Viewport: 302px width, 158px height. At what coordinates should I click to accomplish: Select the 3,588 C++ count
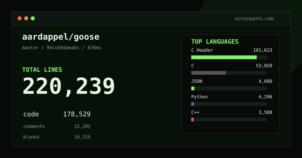point(266,112)
